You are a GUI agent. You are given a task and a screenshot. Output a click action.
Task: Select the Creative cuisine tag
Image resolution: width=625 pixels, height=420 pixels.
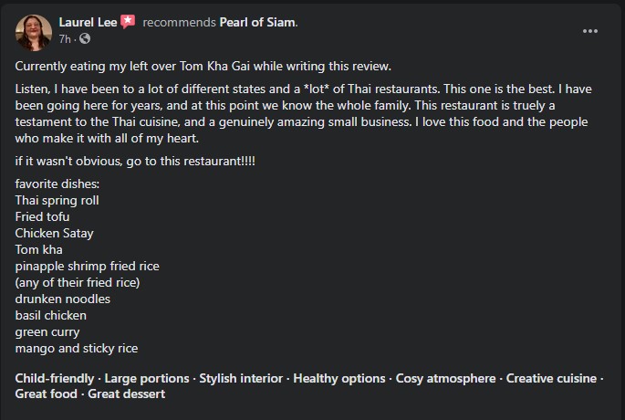coord(551,378)
